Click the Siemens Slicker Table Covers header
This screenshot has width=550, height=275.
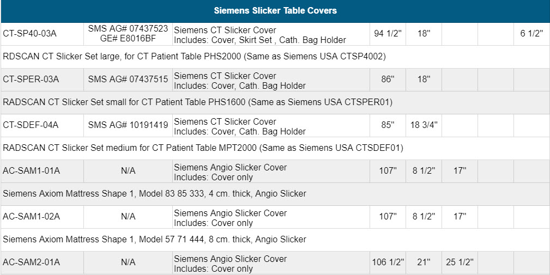pos(275,10)
